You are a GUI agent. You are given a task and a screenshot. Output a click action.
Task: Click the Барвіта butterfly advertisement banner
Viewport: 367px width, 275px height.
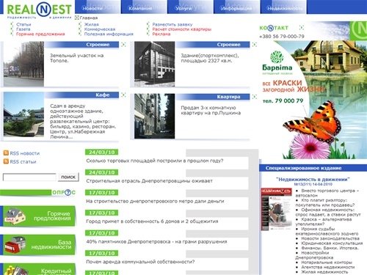[x=313, y=100]
